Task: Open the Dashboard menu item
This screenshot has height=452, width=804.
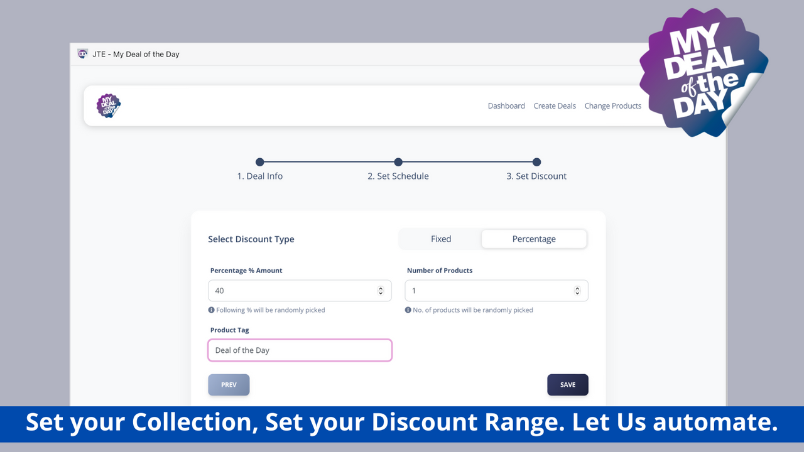Action: pyautogui.click(x=506, y=106)
